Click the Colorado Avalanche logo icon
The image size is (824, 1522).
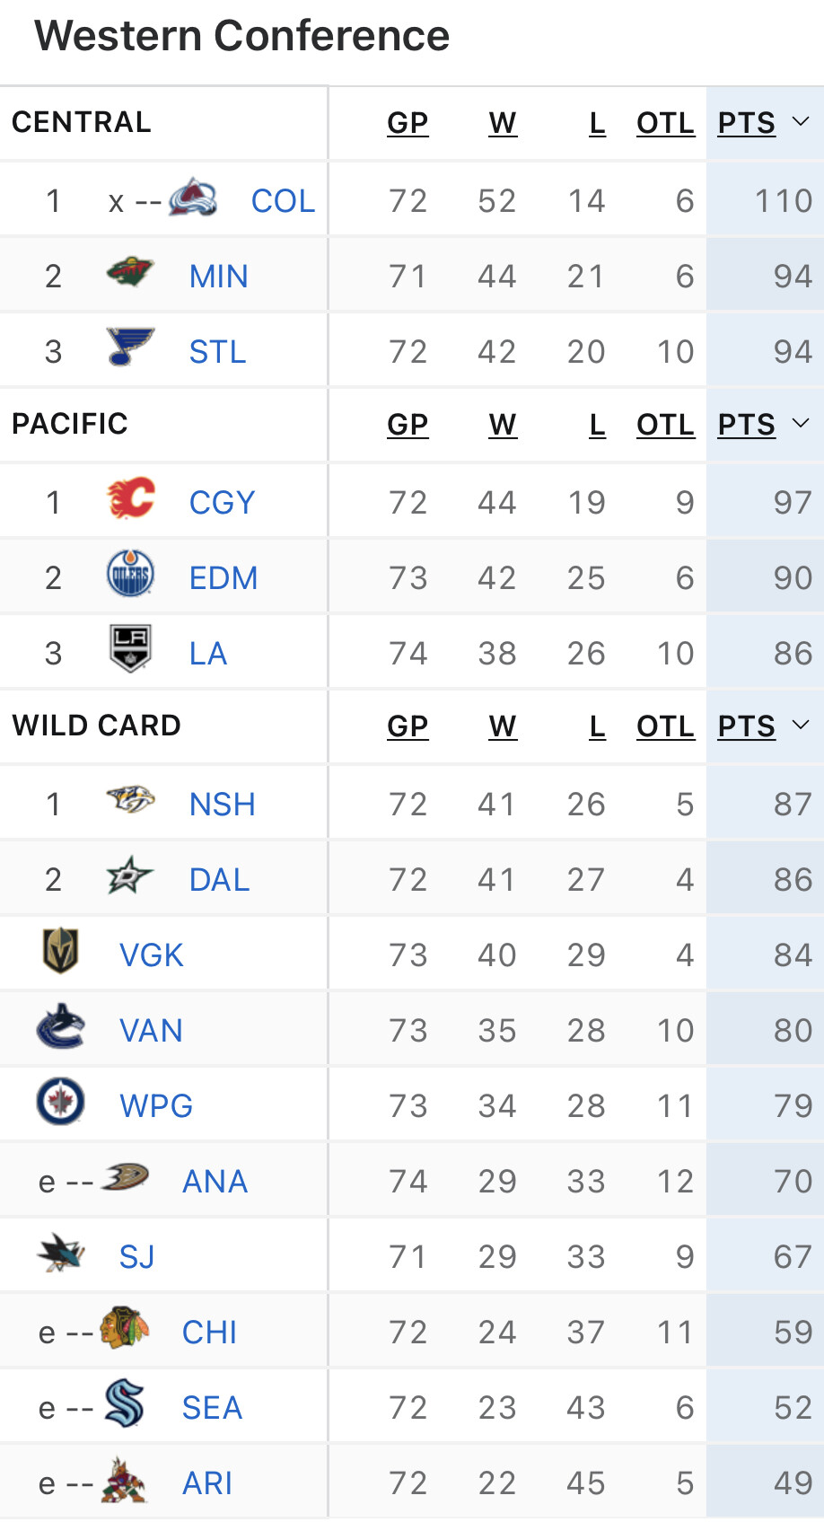tap(193, 199)
